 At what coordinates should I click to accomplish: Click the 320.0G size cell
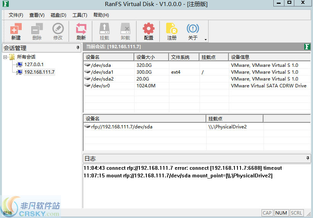coord(144,65)
